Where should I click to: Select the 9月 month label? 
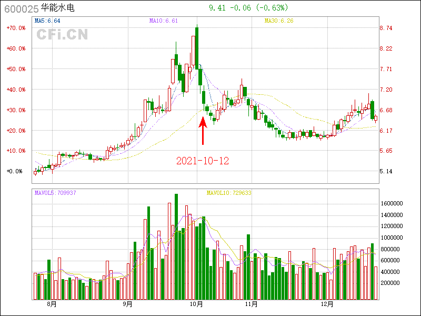(x=127, y=304)
